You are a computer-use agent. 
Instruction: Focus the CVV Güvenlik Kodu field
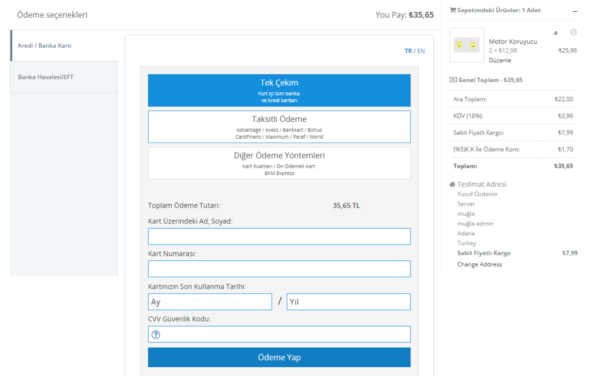(x=279, y=334)
